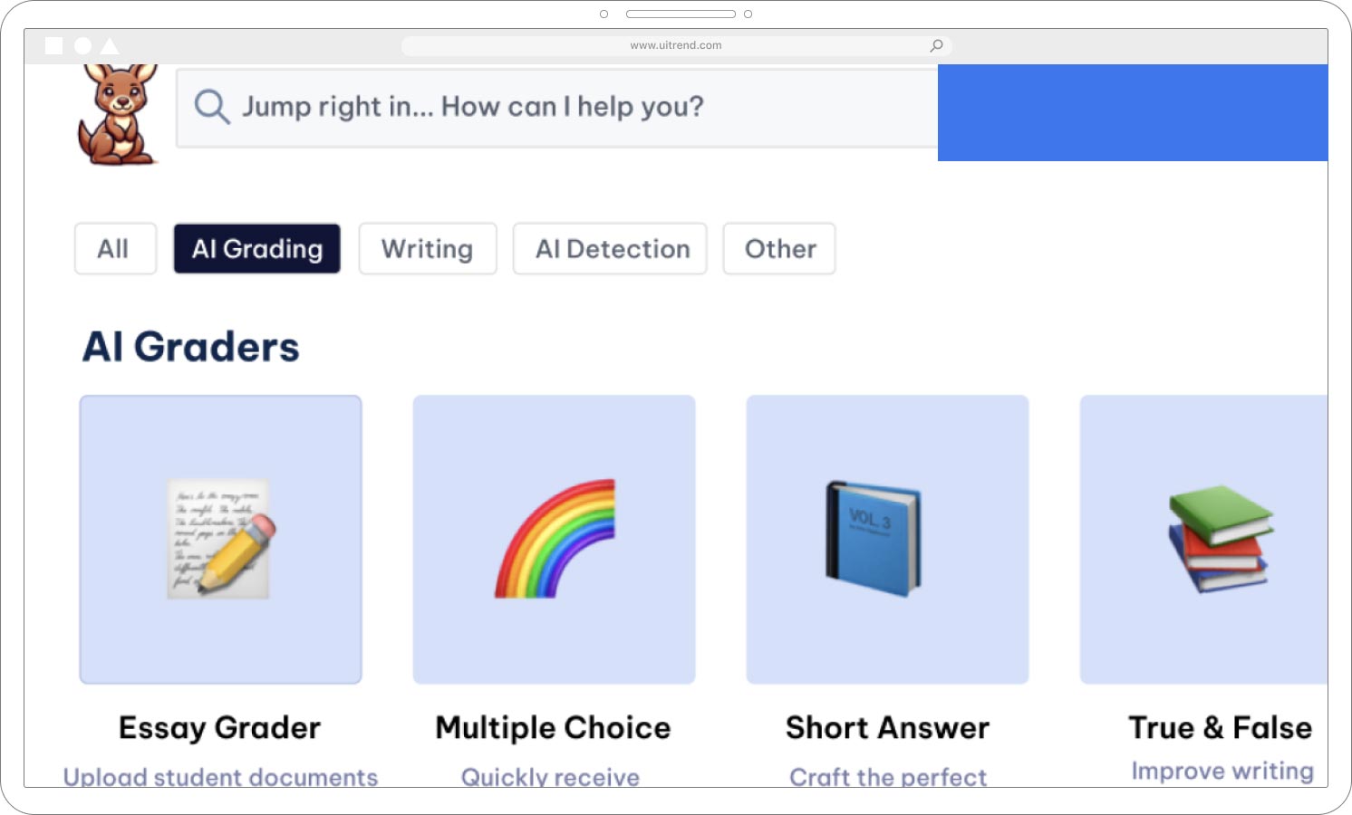Click the square icon in browser bar
Screen dimensions: 1352x815
[x=54, y=45]
